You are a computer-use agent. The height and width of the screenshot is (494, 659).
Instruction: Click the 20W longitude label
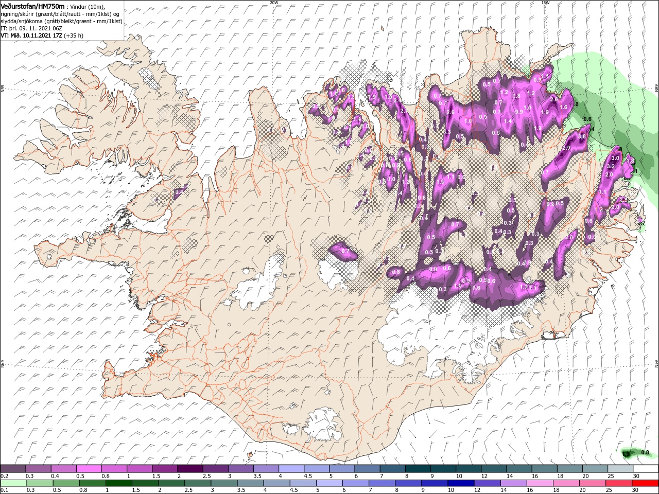coord(274,3)
